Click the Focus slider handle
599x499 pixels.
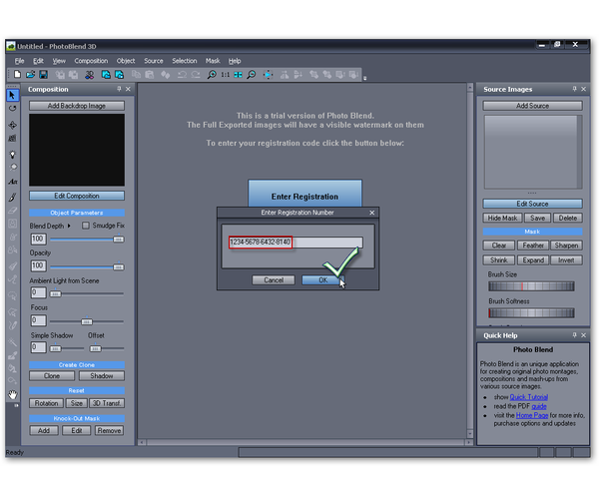tap(87, 321)
